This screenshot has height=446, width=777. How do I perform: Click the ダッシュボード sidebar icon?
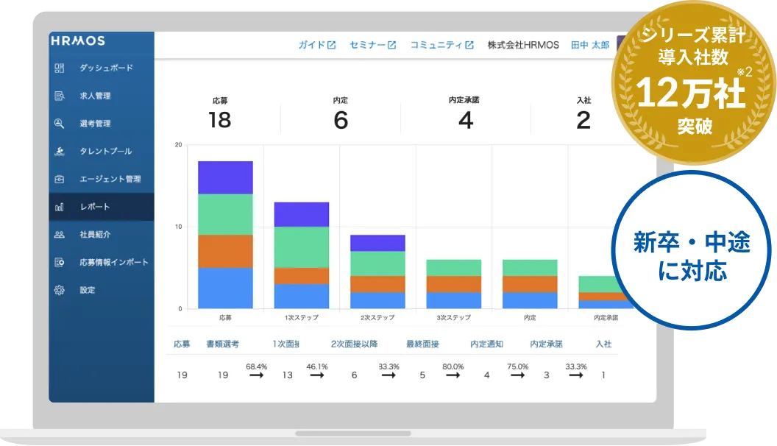[x=59, y=68]
